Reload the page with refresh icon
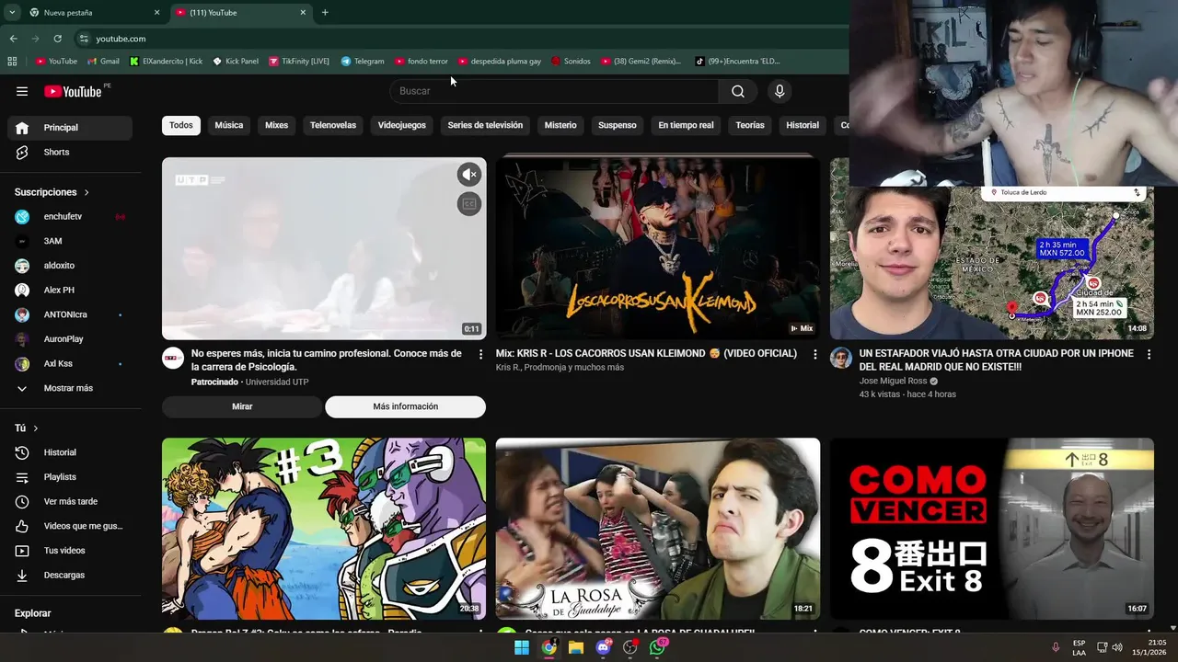Screen dimensions: 1178x662 (57, 39)
